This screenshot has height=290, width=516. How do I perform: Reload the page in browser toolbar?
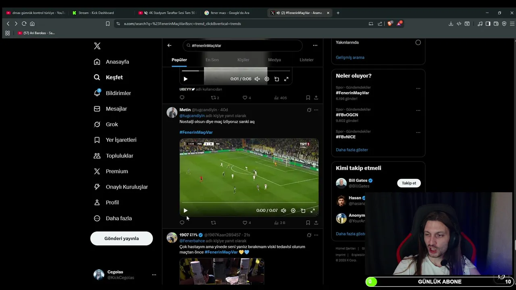pos(24,24)
